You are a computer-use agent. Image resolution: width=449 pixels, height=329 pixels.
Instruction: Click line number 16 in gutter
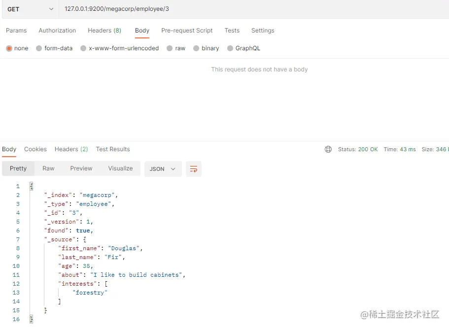(16, 319)
